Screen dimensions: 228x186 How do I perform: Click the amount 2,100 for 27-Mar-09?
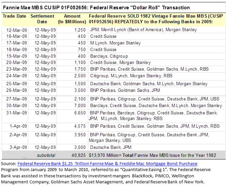click(x=80, y=99)
